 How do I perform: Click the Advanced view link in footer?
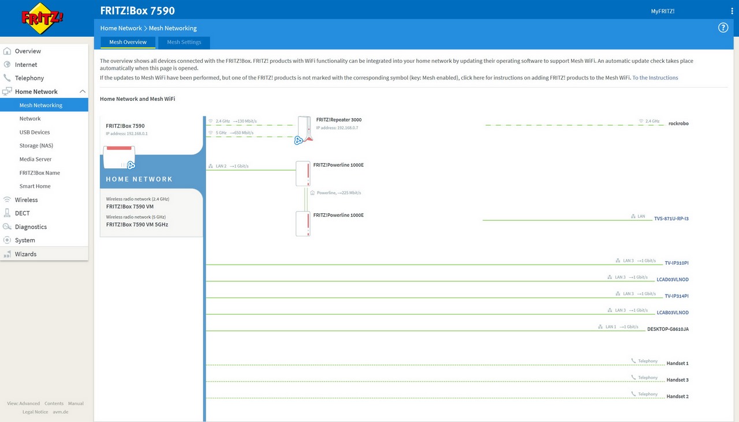tap(24, 404)
